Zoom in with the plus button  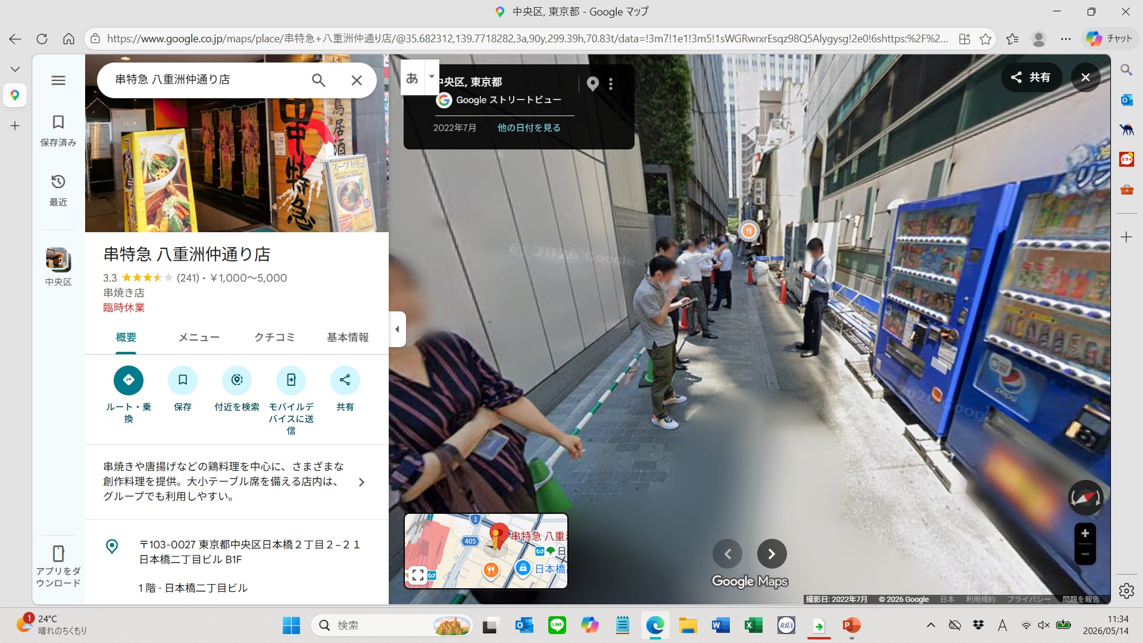tap(1085, 533)
